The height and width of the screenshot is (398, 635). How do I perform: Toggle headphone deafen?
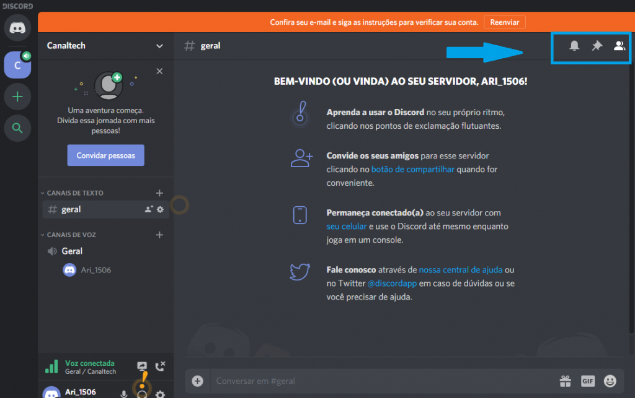click(142, 394)
